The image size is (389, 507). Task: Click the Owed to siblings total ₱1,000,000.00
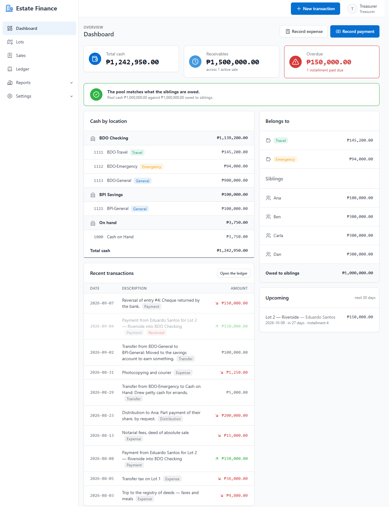[358, 273]
